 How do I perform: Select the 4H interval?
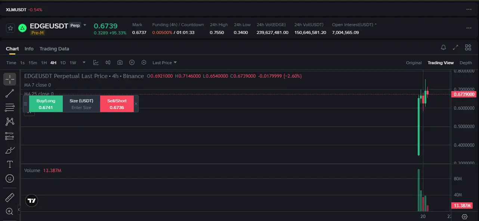click(x=53, y=63)
